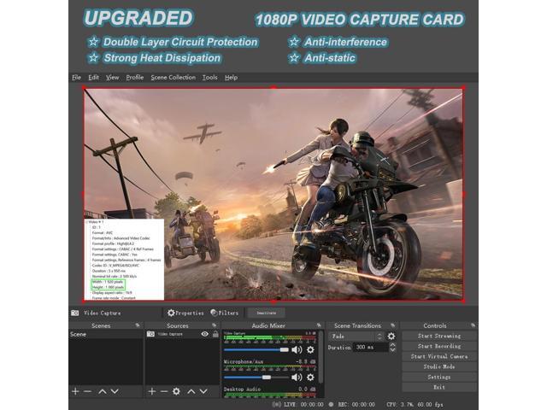Move source down with arrow
Image resolution: width=547 pixels, height=410 pixels.
click(x=203, y=391)
